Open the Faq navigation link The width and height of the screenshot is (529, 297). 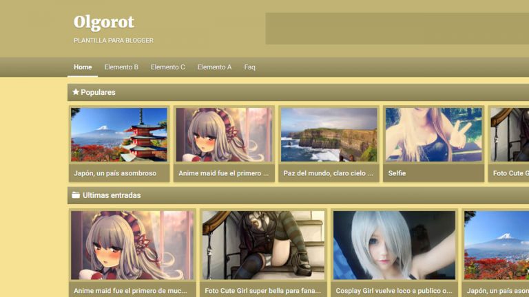[249, 67]
